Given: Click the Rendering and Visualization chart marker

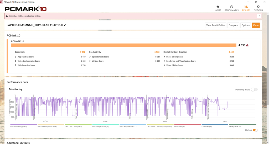Looking at the screenshot, I should 208,108.
